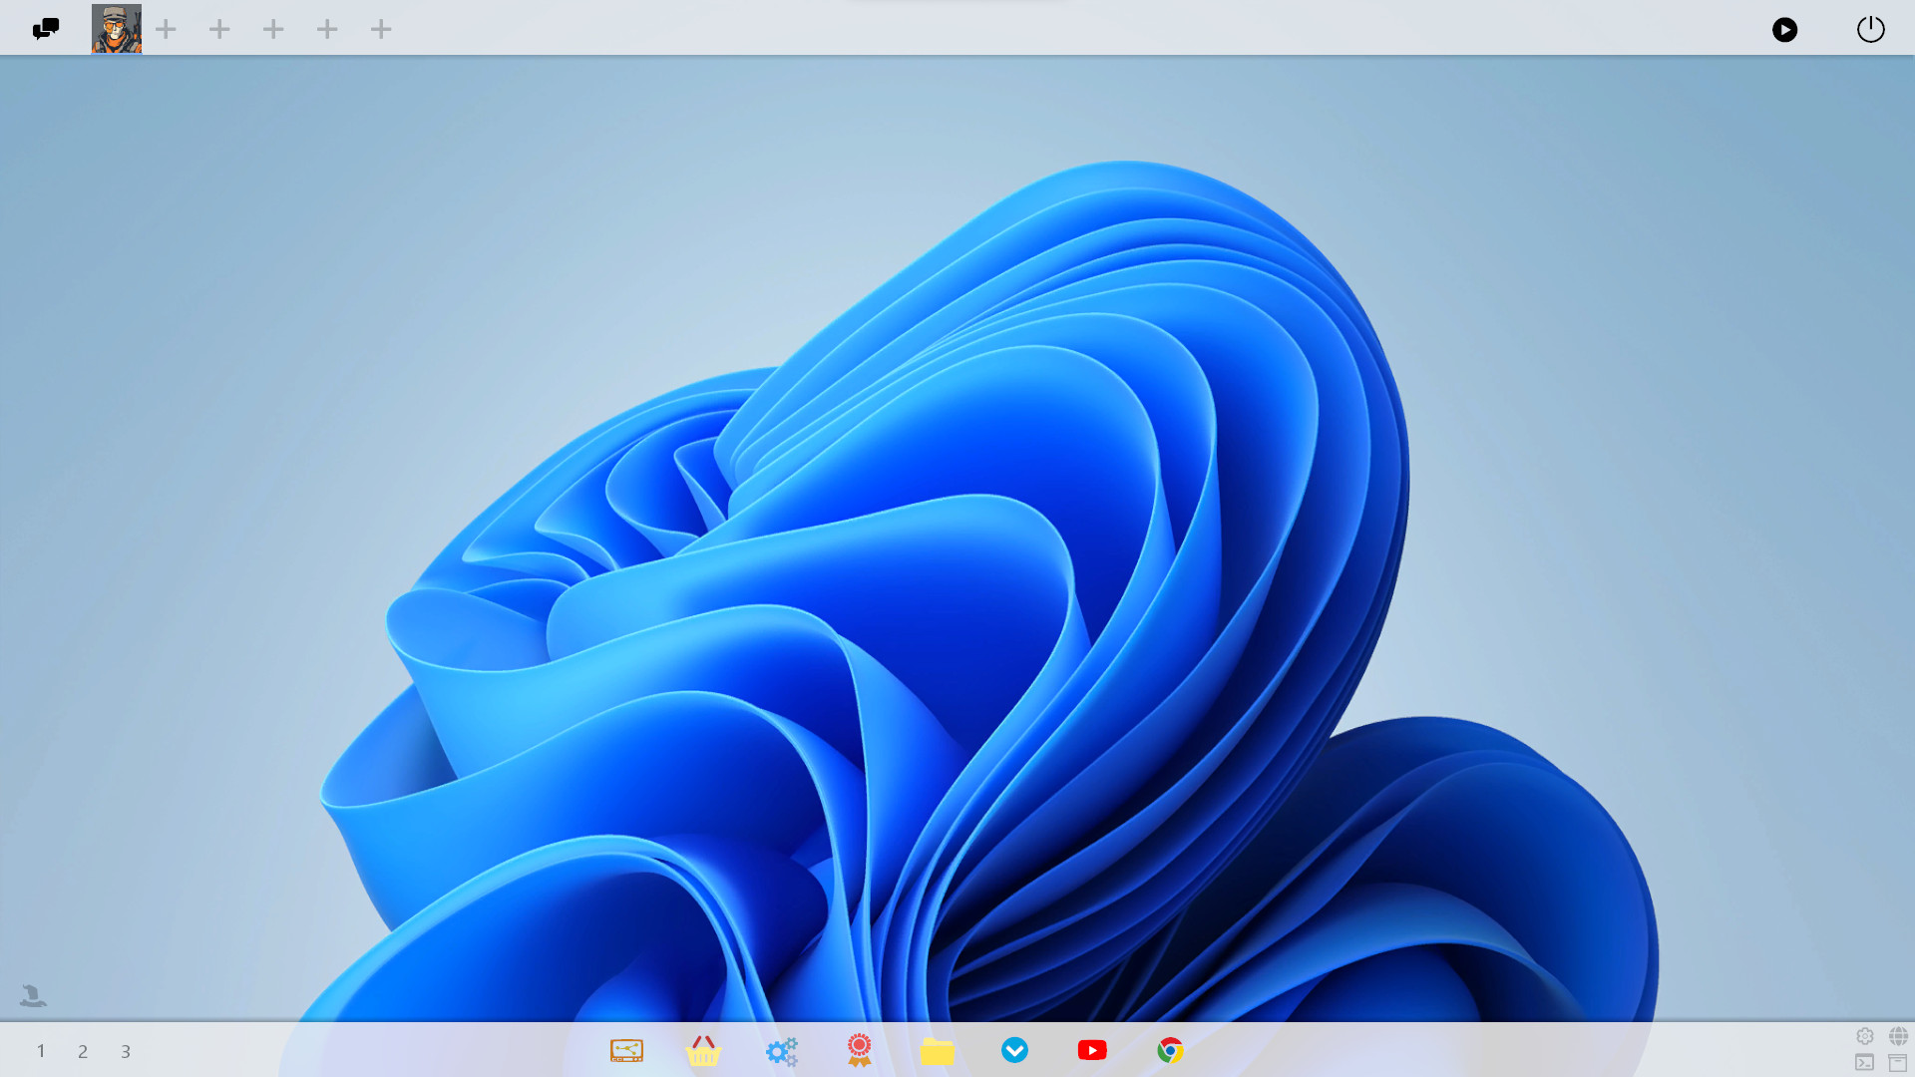Open the red award ribbon dock icon
This screenshot has height=1077, width=1915.
tap(860, 1050)
